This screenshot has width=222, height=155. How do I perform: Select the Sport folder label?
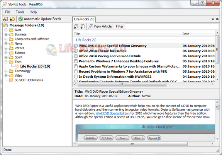tap(19, 57)
